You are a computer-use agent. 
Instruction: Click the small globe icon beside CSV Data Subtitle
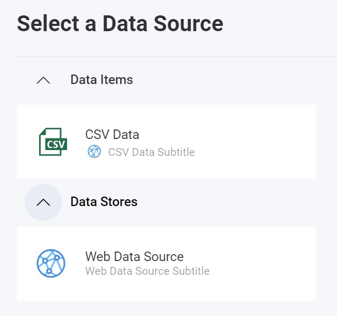click(94, 152)
